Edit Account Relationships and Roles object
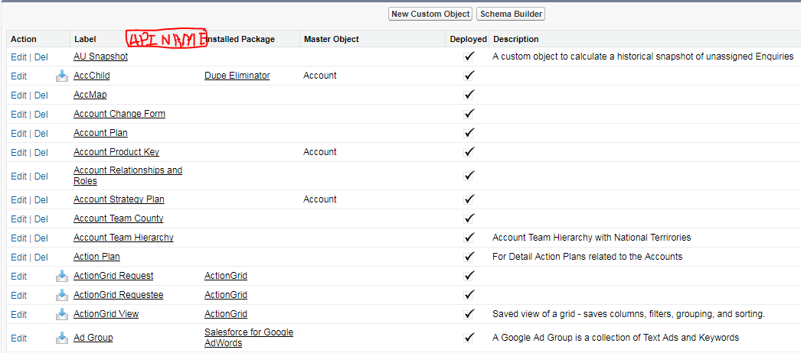Screen dimensions: 801x353 coord(18,176)
